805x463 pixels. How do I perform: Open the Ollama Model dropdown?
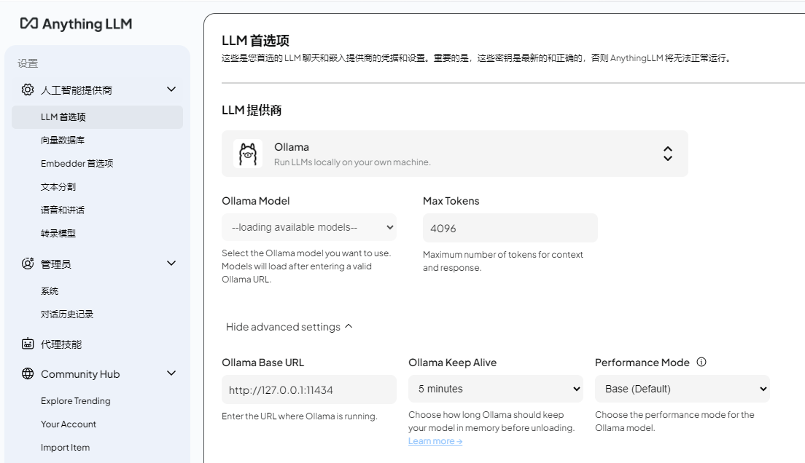pyautogui.click(x=309, y=227)
